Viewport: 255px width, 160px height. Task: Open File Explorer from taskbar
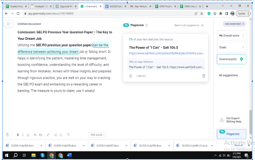[34, 155]
